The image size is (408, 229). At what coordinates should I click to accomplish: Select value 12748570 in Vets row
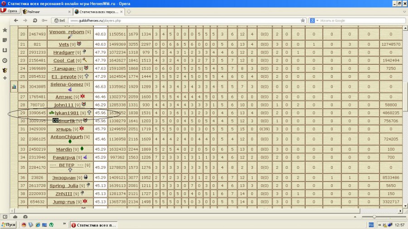(x=391, y=44)
